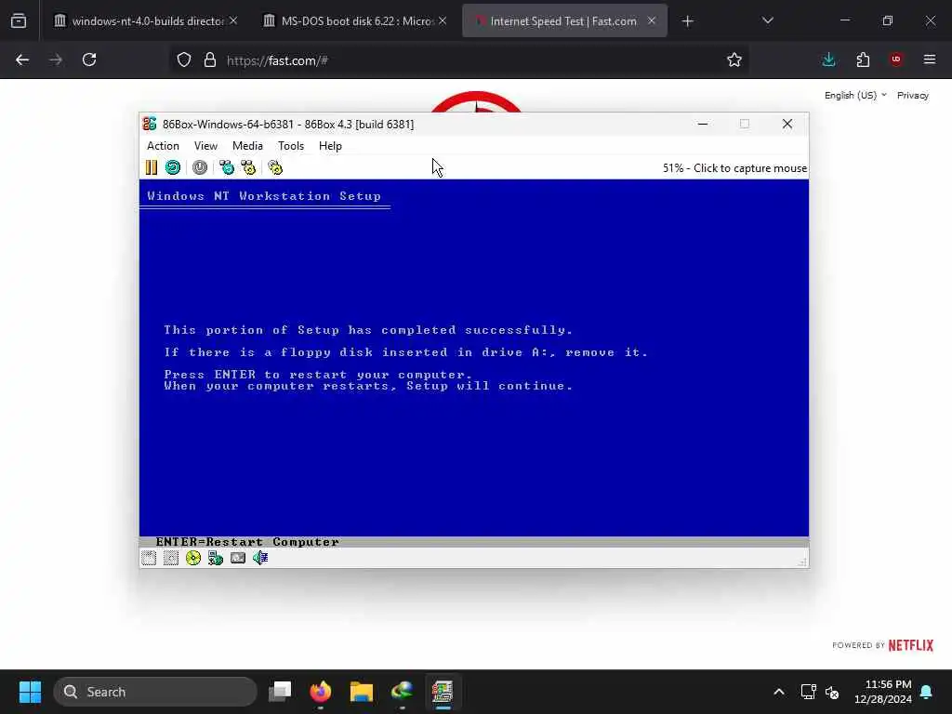
Task: Open 86Box View menu
Action: (x=205, y=146)
